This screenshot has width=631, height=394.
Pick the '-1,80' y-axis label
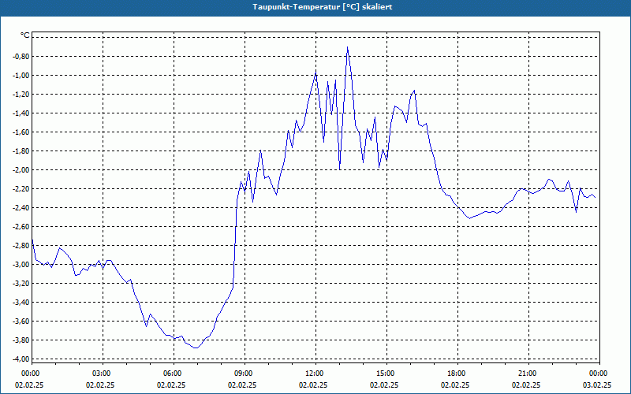21,151
